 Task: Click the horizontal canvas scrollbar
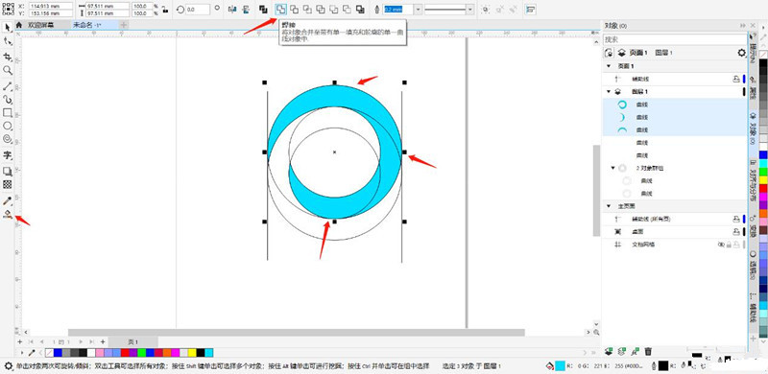pos(297,333)
